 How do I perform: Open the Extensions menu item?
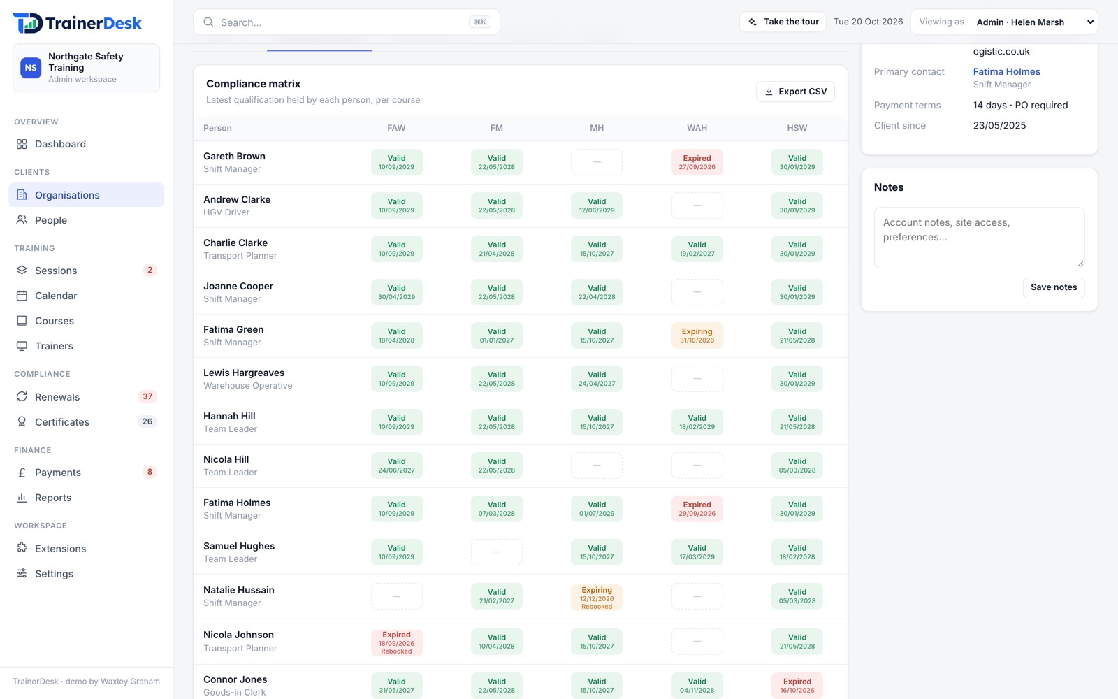[x=87, y=549]
